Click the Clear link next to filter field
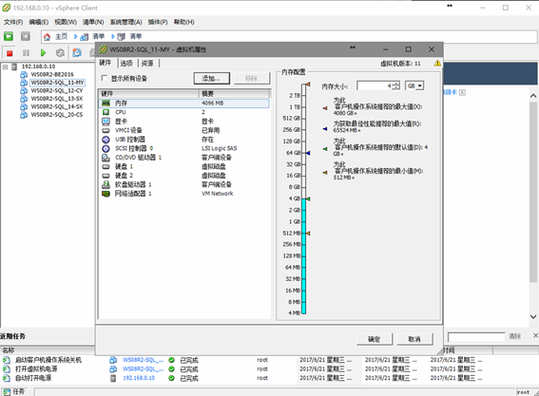 514,336
